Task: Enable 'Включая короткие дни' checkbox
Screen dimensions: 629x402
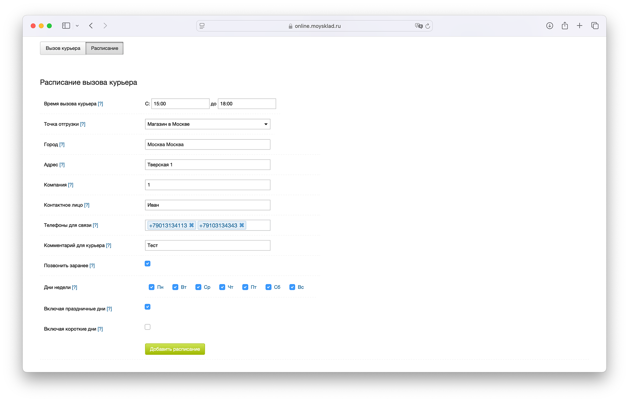Action: coord(148,327)
